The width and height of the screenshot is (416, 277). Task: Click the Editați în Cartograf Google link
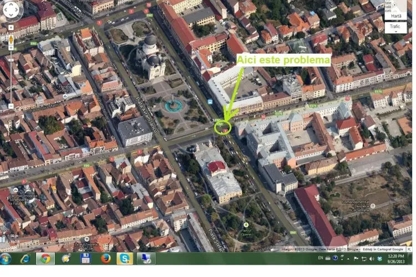coord(384,249)
